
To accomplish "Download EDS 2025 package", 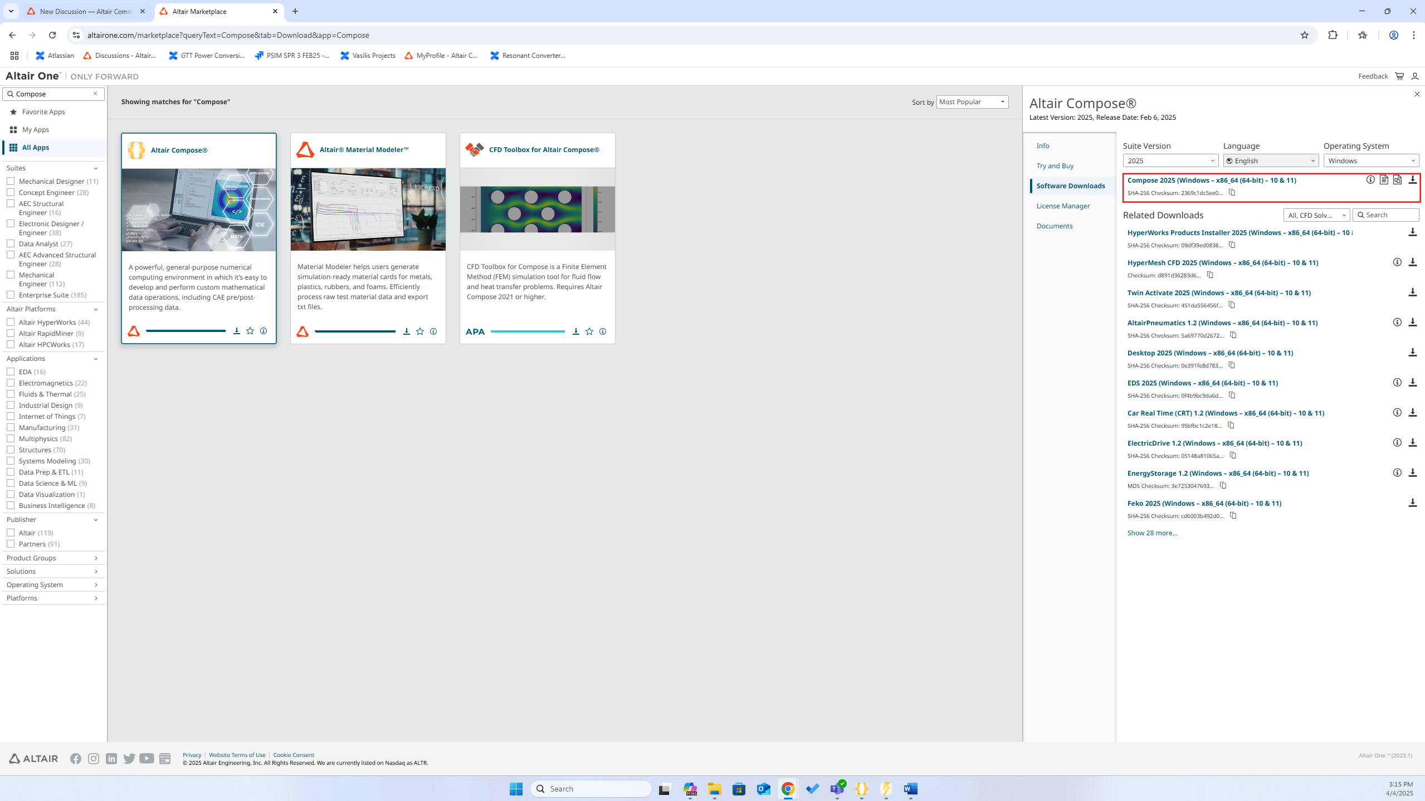I will click(x=1412, y=383).
